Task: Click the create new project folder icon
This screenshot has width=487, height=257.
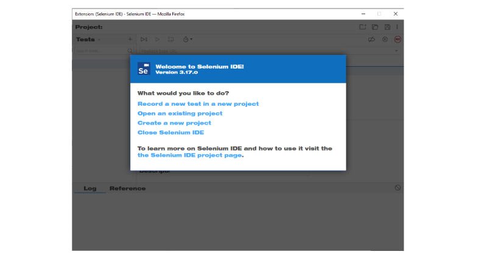Action: tap(362, 27)
